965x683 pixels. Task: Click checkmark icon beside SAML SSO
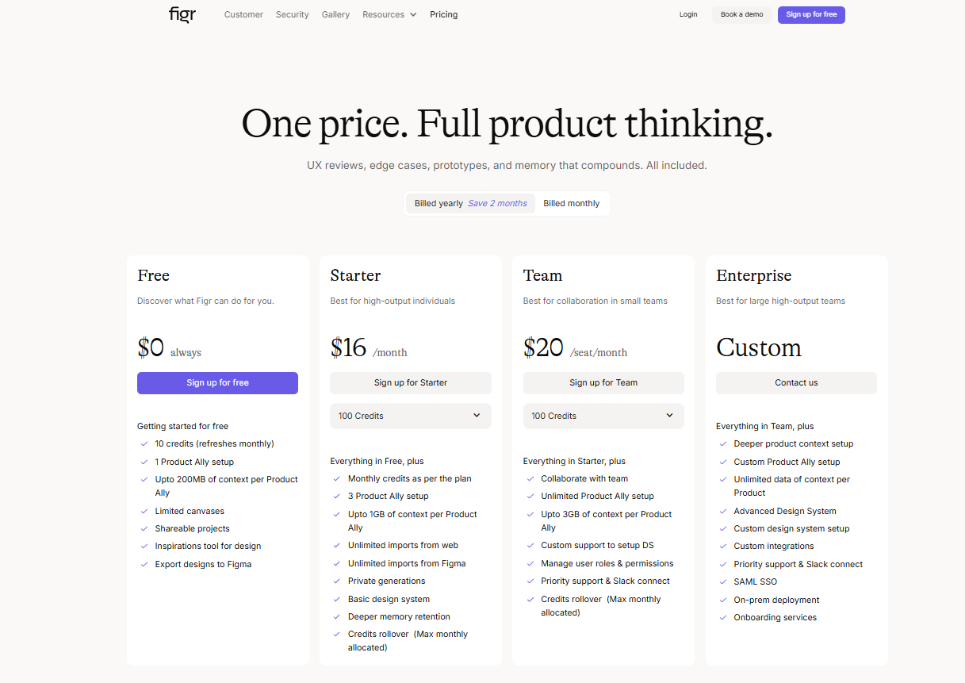[722, 581]
